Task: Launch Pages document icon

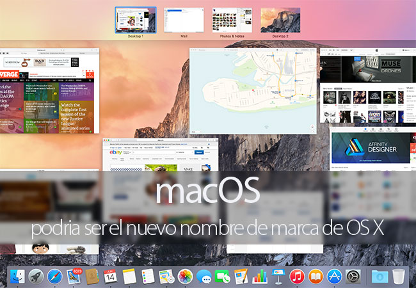Action: pos(241,276)
